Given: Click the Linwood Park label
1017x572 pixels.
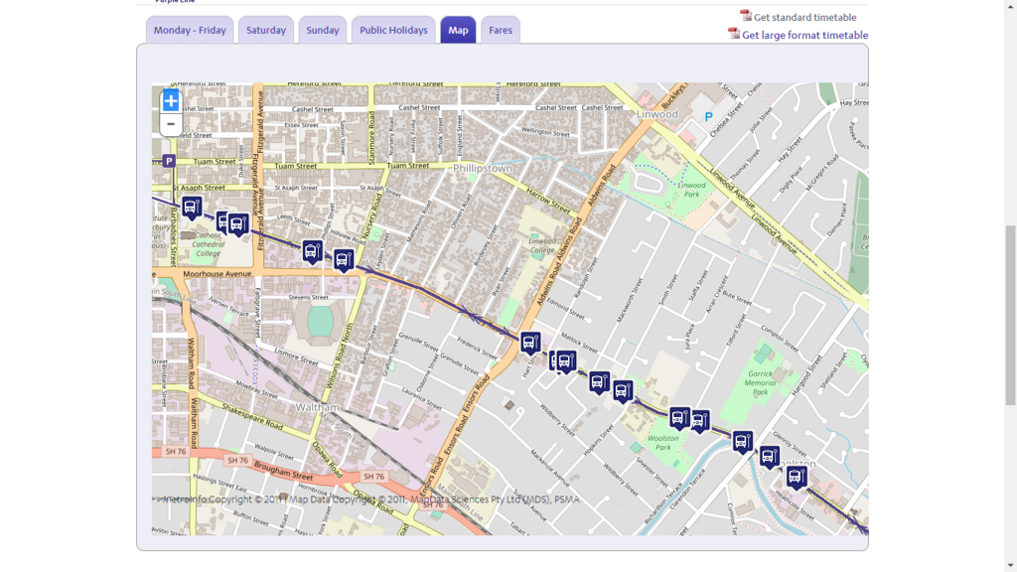Looking at the screenshot, I should pyautogui.click(x=692, y=190).
